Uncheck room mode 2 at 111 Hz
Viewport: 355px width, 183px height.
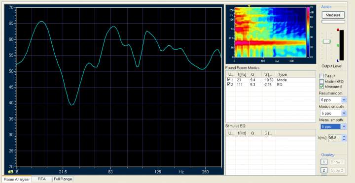point(229,85)
